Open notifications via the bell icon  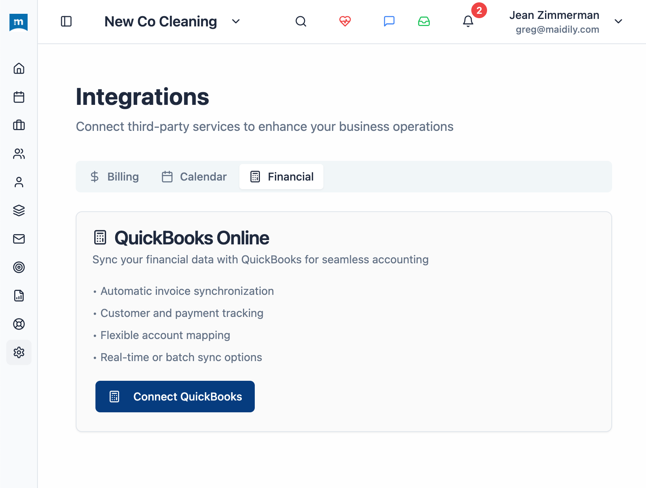pyautogui.click(x=468, y=22)
